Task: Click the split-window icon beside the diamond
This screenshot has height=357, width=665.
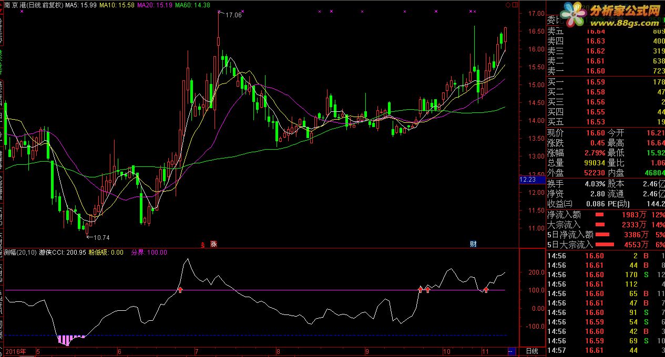Action: pyautogui.click(x=514, y=5)
